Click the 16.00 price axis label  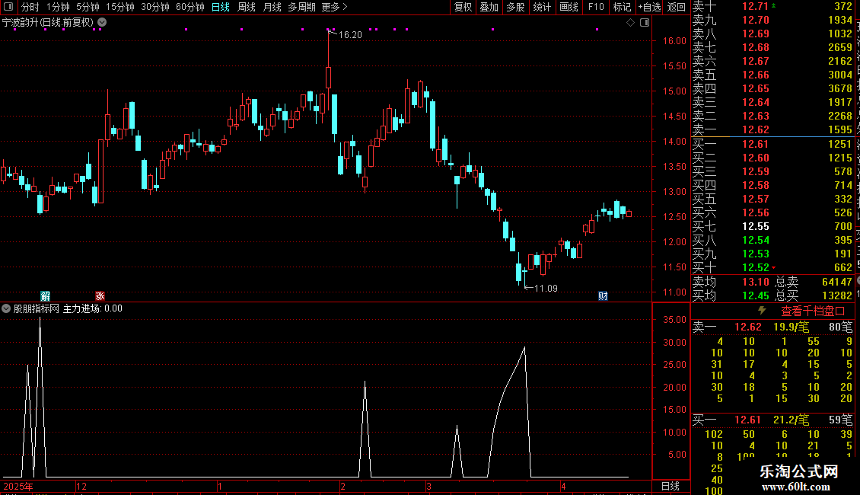(674, 40)
